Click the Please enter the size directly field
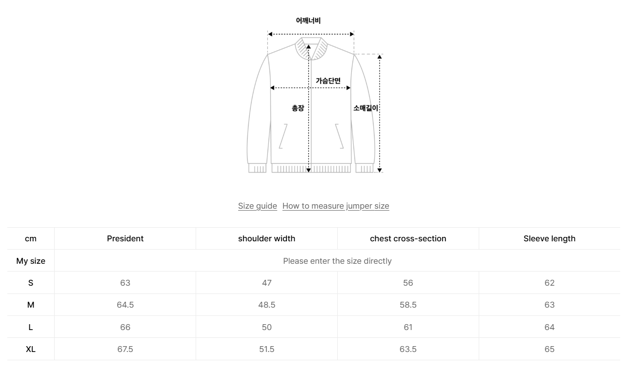 [x=337, y=261]
